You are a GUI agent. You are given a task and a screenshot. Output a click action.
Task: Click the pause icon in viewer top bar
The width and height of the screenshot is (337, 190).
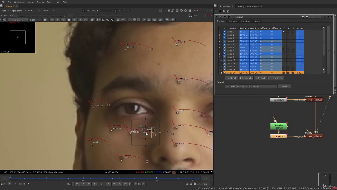(x=190, y=11)
